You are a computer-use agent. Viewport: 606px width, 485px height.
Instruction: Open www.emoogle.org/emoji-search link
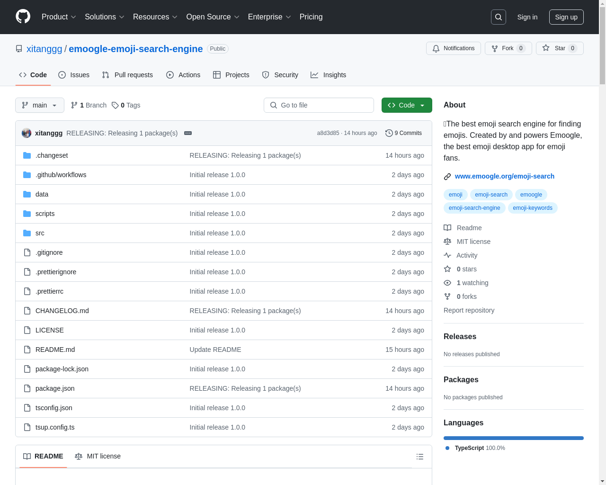click(505, 176)
